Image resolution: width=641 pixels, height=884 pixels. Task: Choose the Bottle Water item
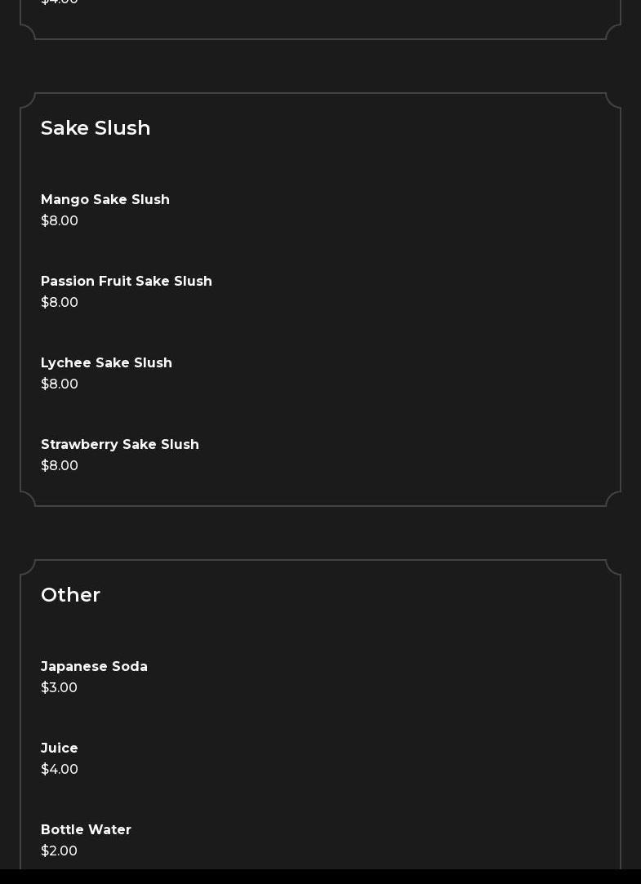pos(86,830)
